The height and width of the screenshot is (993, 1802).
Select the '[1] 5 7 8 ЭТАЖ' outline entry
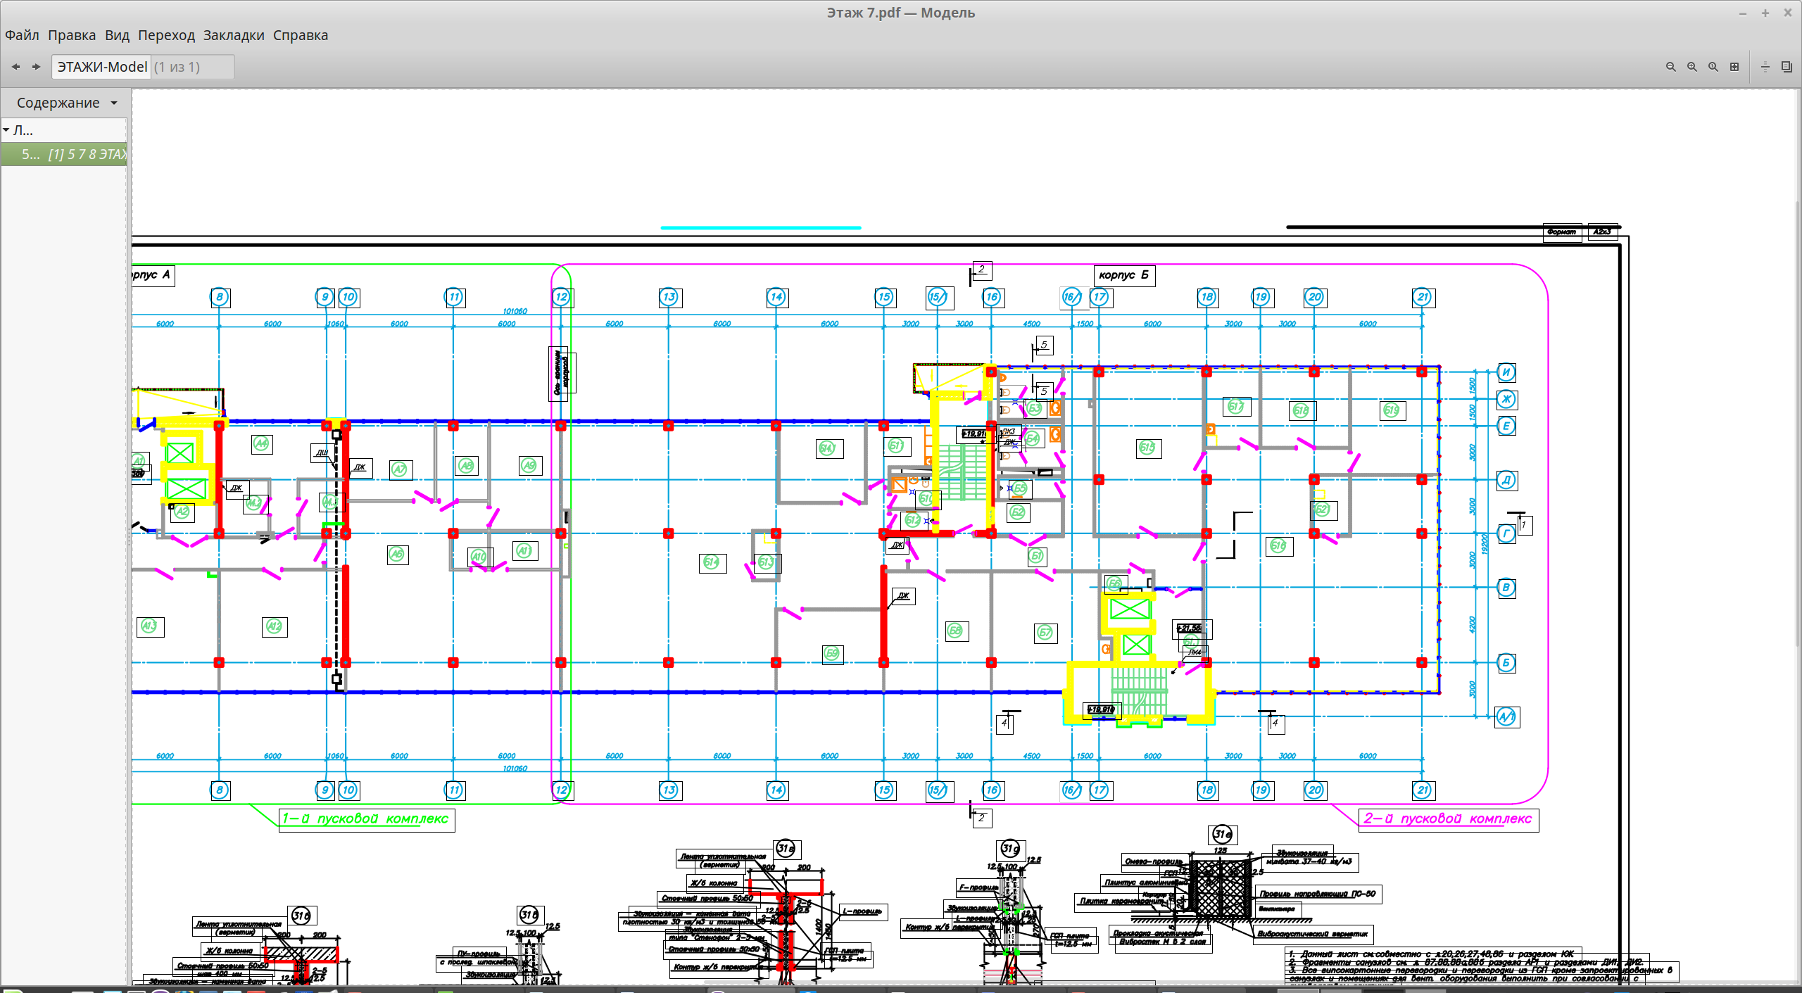[x=63, y=154]
